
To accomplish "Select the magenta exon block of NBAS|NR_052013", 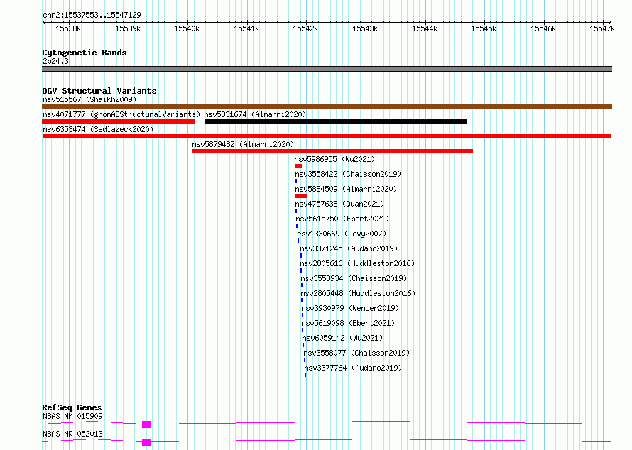I will (x=146, y=442).
